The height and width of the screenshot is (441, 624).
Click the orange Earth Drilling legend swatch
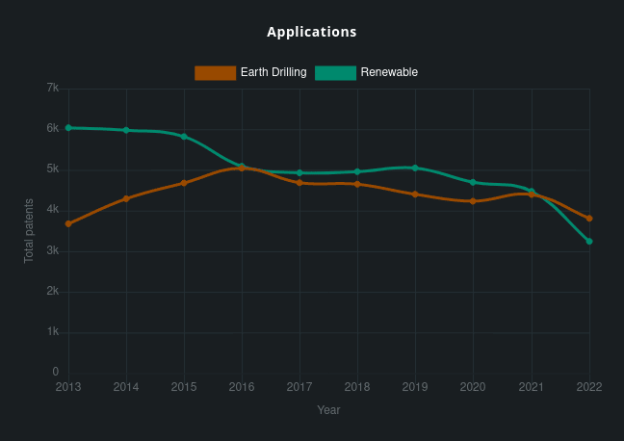point(215,72)
